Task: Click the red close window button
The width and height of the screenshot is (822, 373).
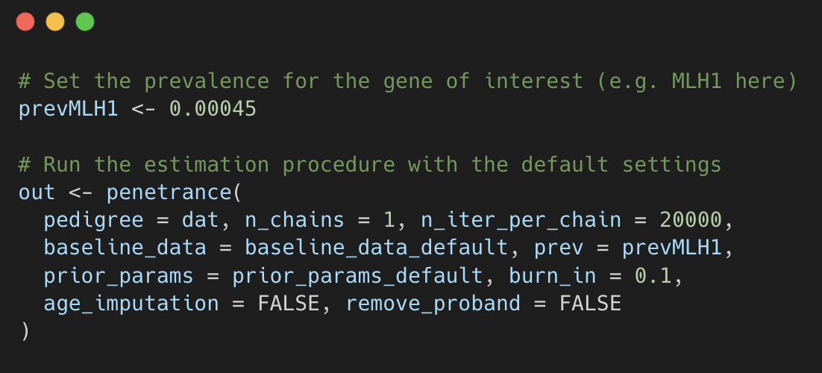Action: pyautogui.click(x=25, y=22)
